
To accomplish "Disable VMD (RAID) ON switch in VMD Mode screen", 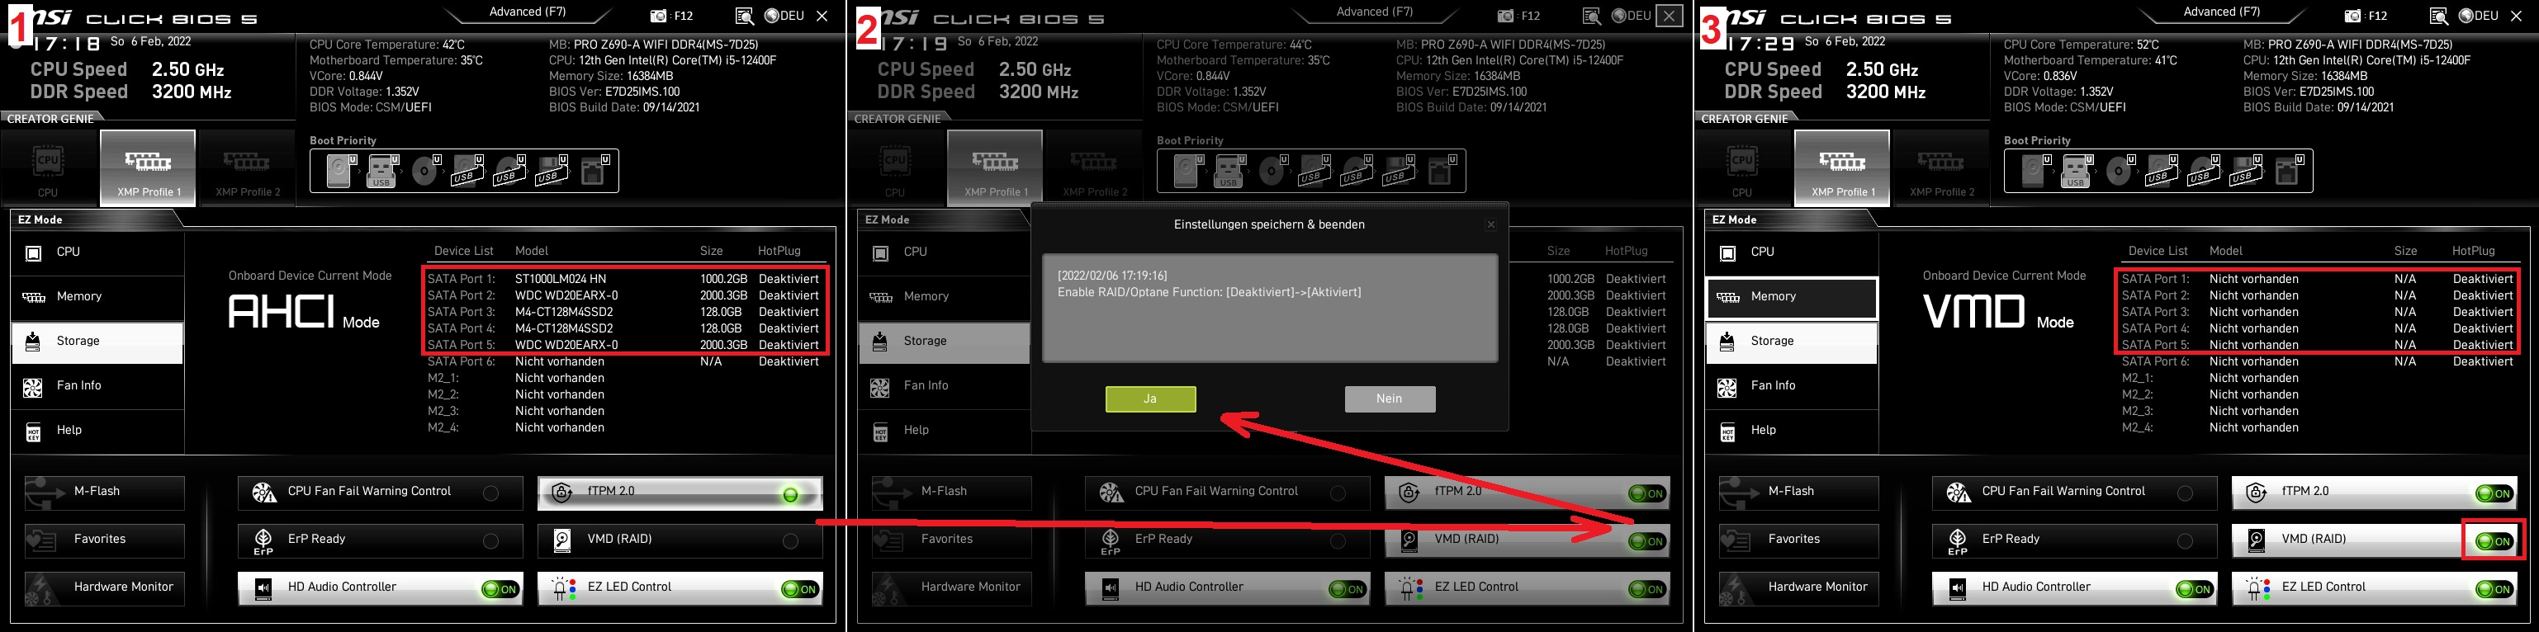I will (x=2494, y=541).
